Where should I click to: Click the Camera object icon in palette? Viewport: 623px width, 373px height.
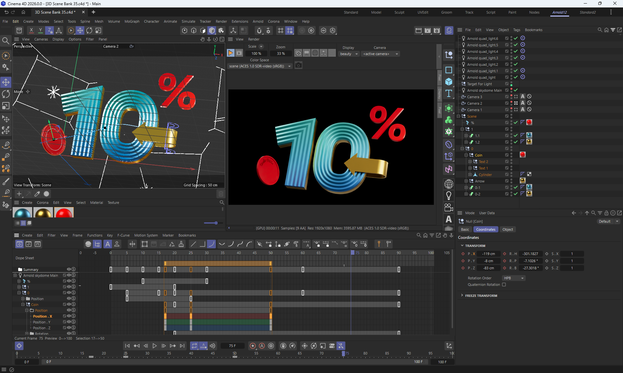449,207
